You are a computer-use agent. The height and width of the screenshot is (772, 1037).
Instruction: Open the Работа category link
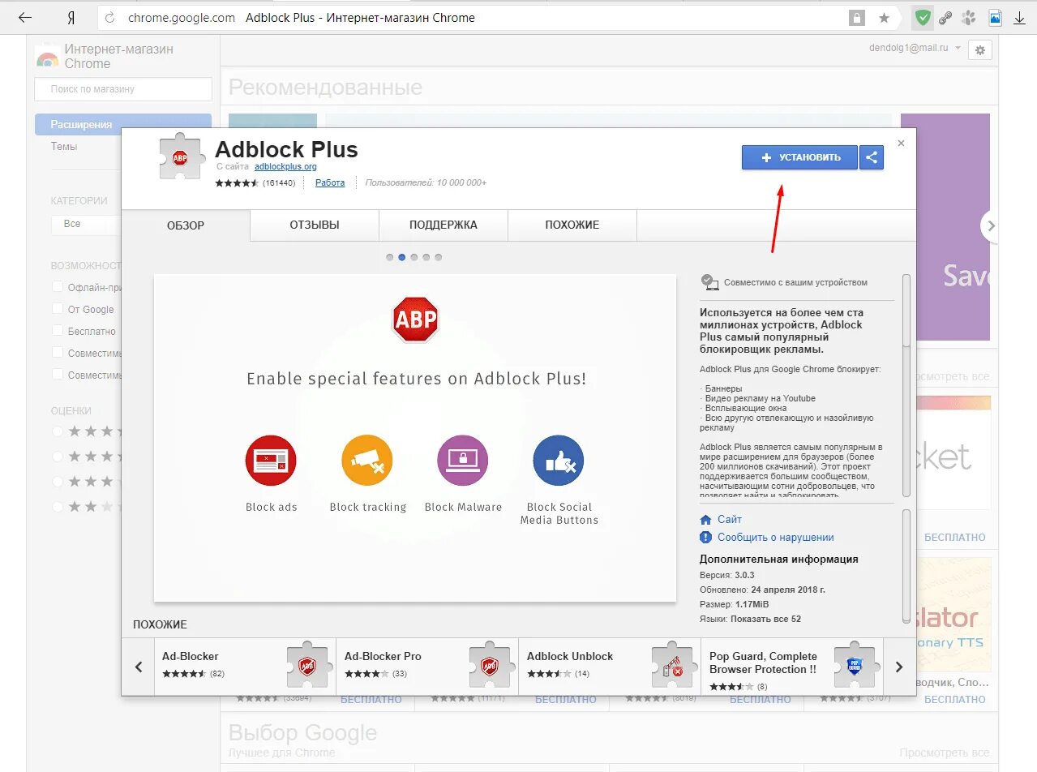point(330,182)
